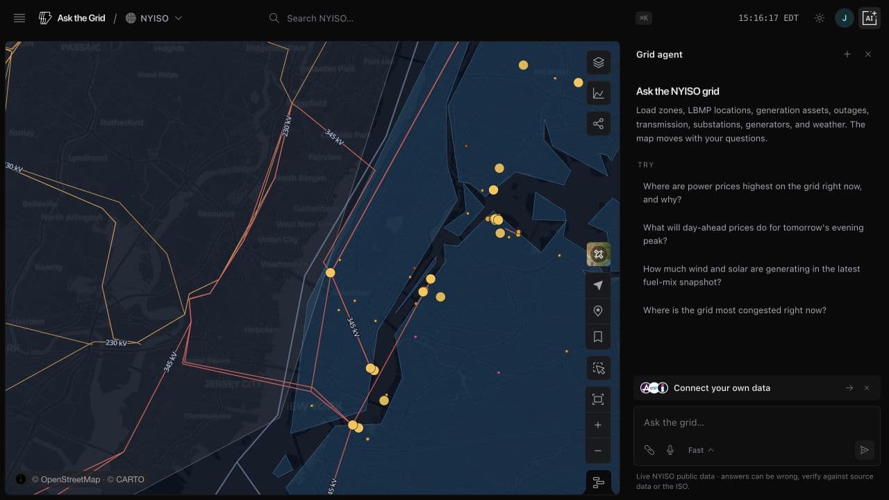Open the chart view tool

click(598, 94)
